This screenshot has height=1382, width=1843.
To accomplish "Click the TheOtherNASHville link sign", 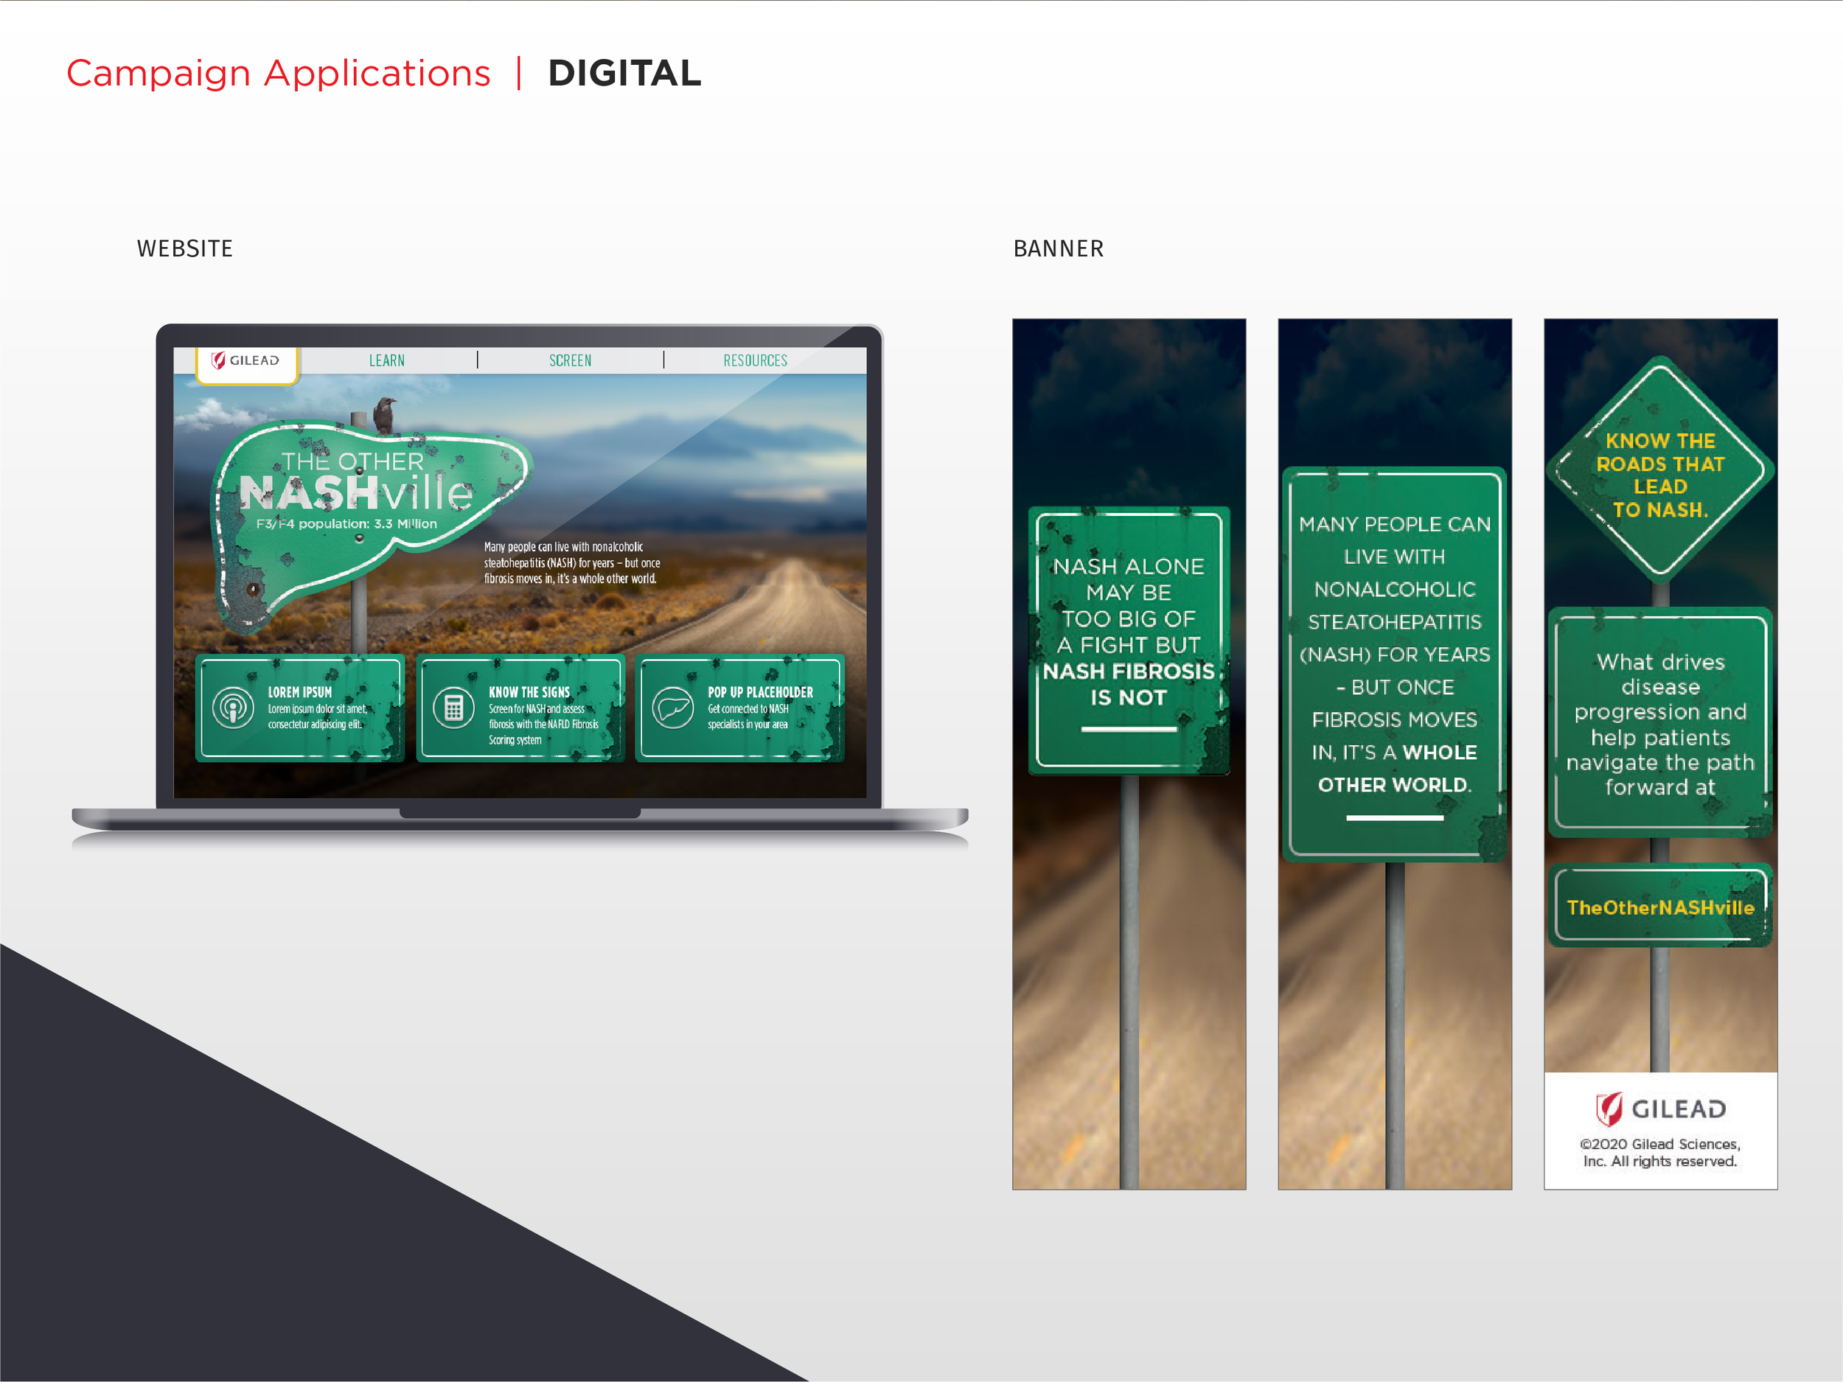I will pos(1659,907).
